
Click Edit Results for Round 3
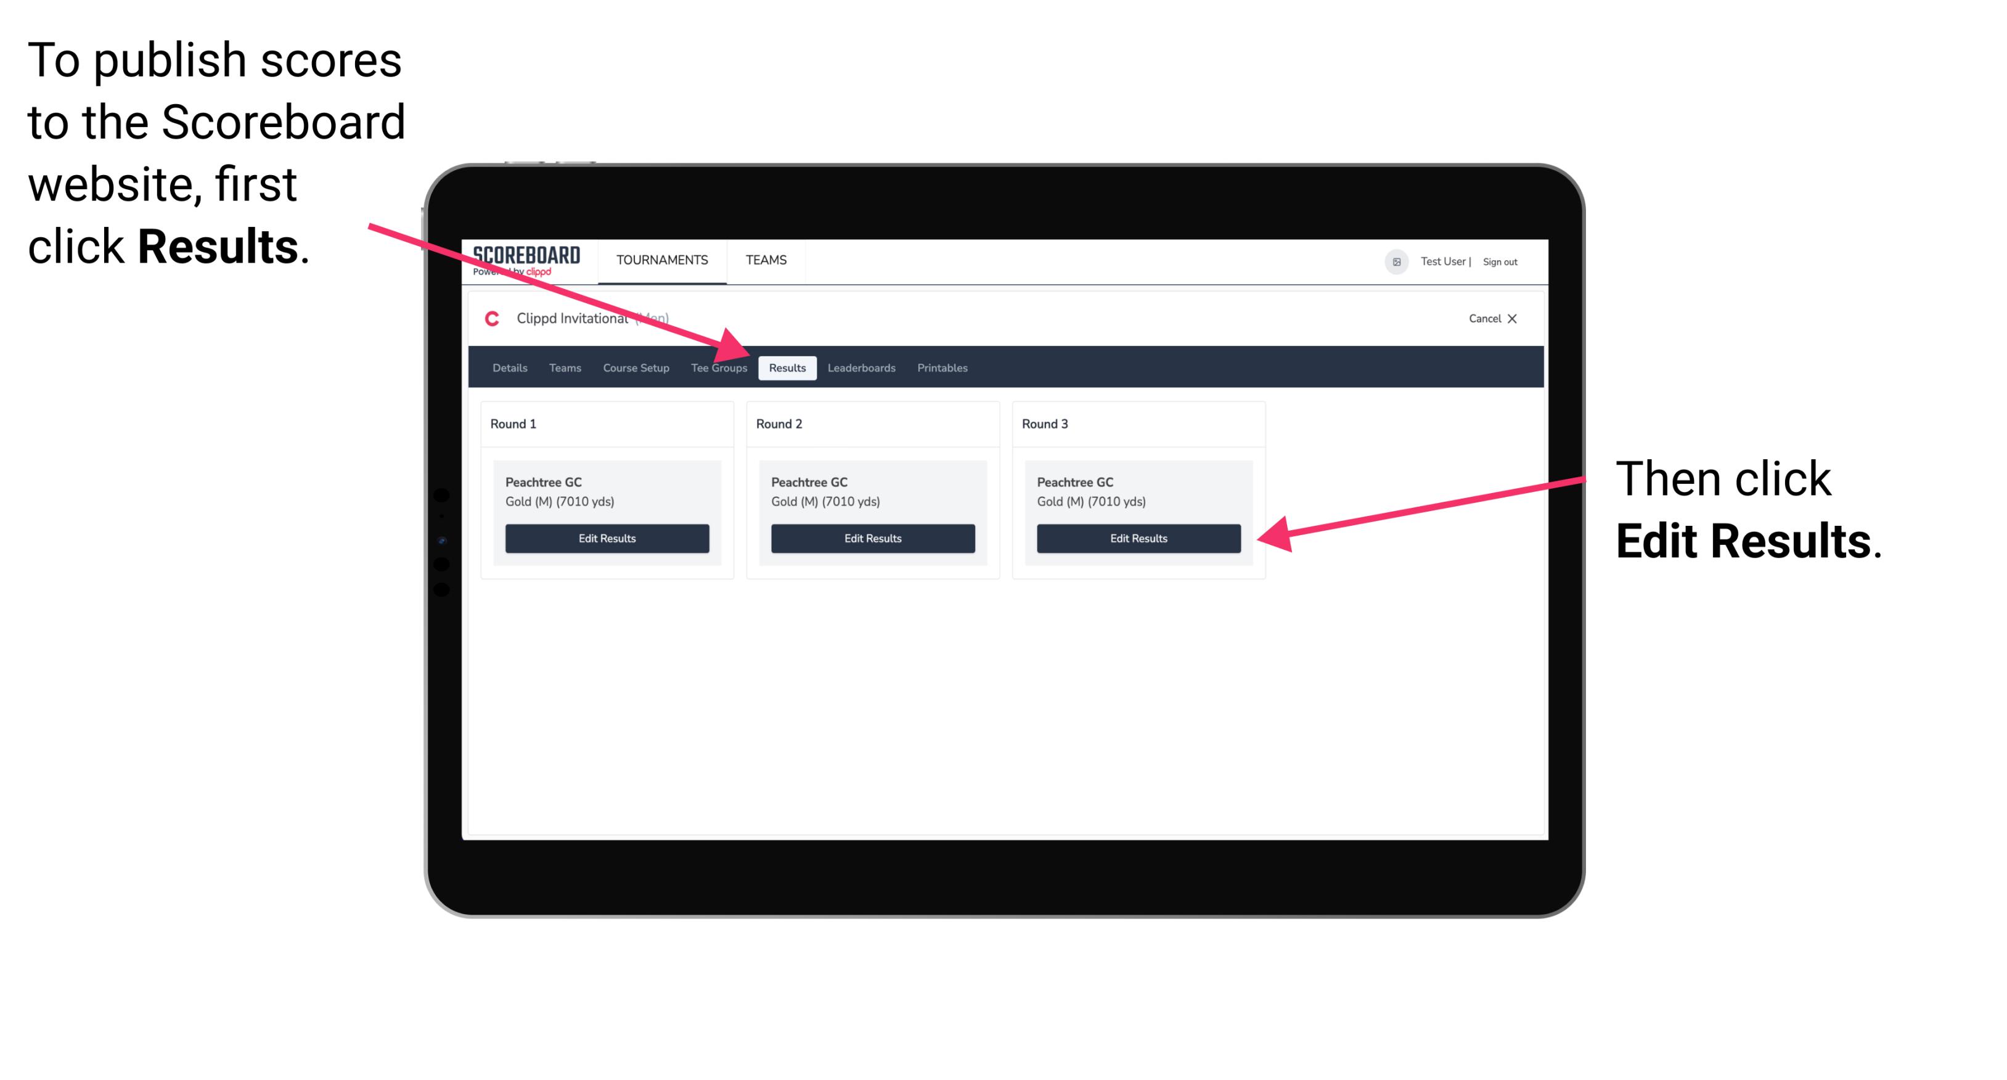click(x=1137, y=538)
